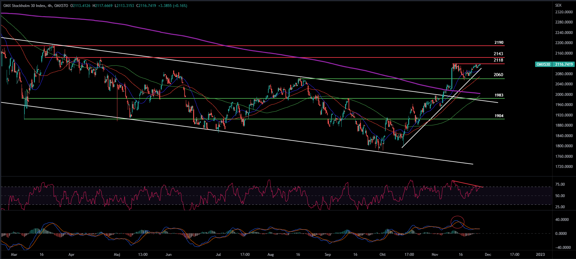The image size is (576, 259).
Task: Click the 2116.7419 current price label
Action: pos(564,64)
